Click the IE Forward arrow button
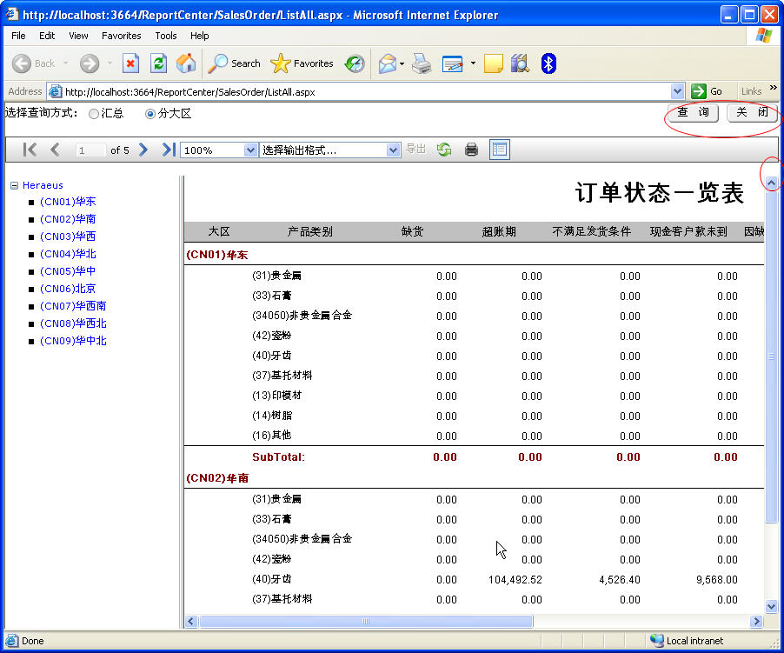The image size is (784, 653). [x=90, y=63]
